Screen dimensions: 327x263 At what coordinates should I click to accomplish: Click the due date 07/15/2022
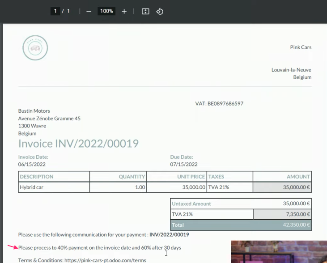(184, 164)
